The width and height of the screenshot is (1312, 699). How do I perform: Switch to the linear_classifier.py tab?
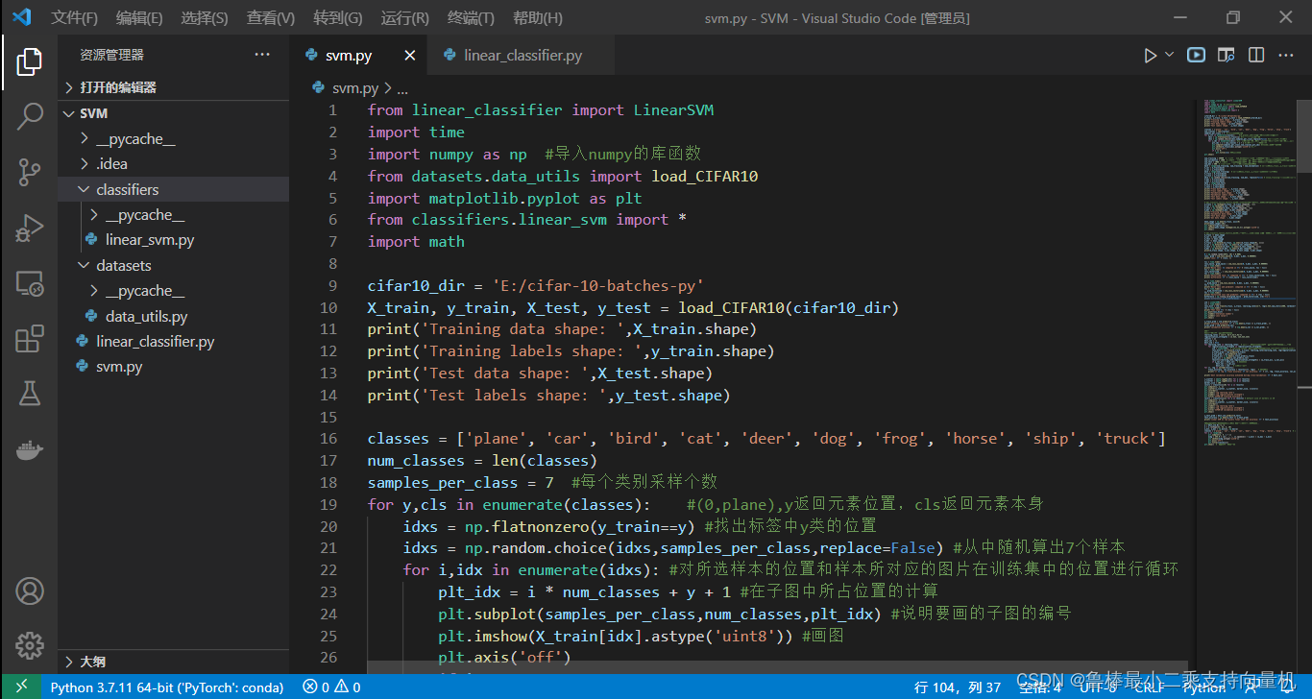522,56
